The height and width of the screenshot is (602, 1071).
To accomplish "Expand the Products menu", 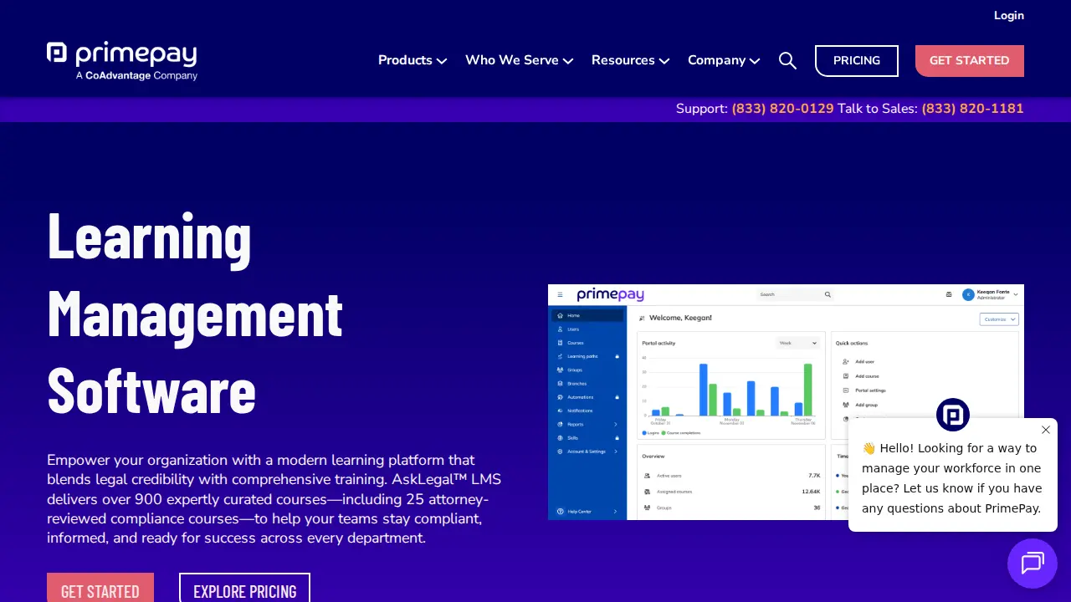I will click(x=413, y=60).
